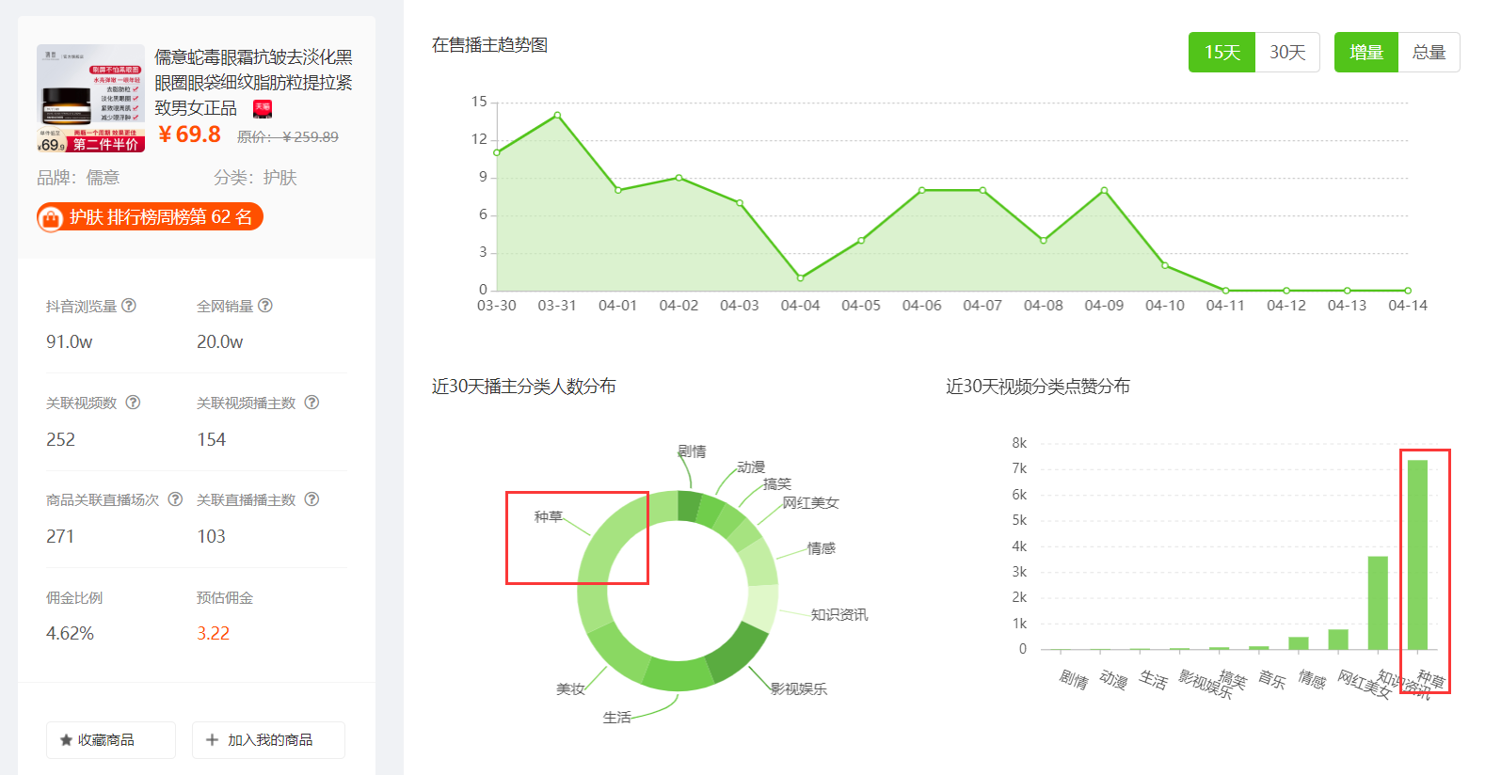Open the help tooltip icon for 关联视频数
This screenshot has height=775, width=1485.
coord(134,403)
